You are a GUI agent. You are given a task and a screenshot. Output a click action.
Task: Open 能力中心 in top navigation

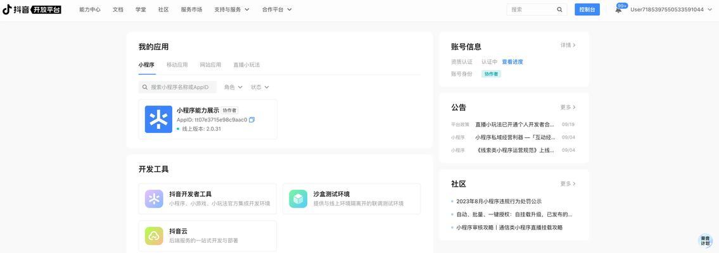click(x=90, y=9)
